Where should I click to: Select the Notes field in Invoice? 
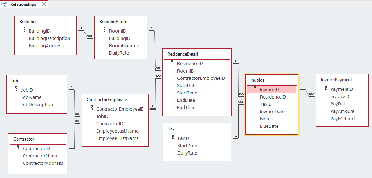point(267,119)
